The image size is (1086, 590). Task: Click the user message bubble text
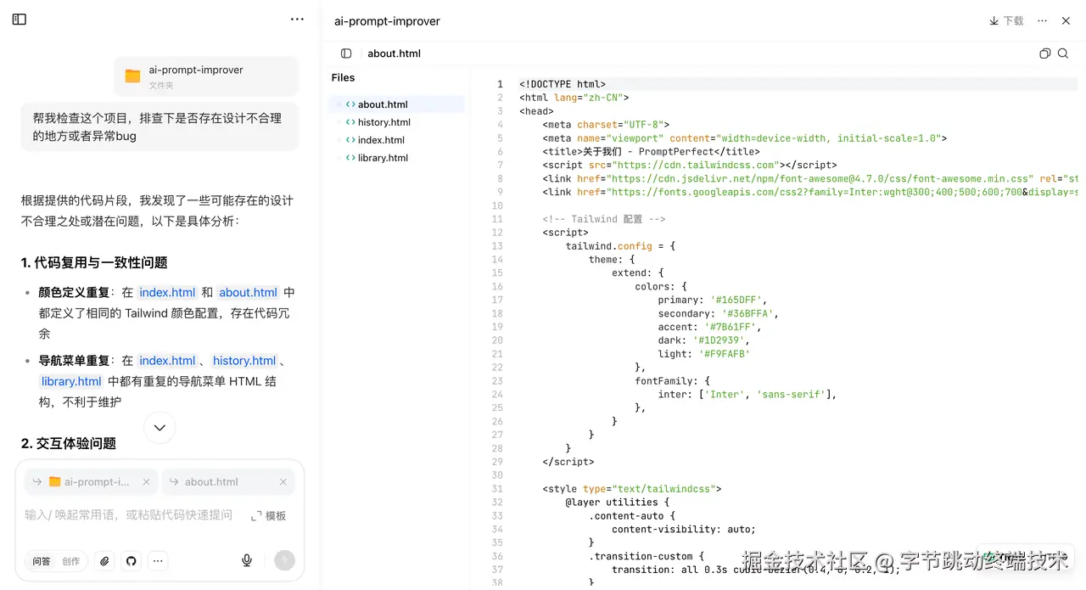pyautogui.click(x=157, y=127)
